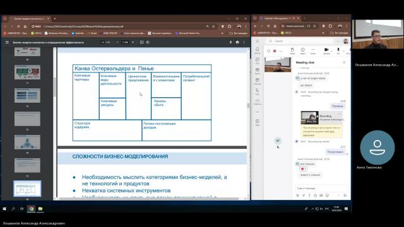Open the OneDrive section in the Teams sidebar

[x=257, y=102]
